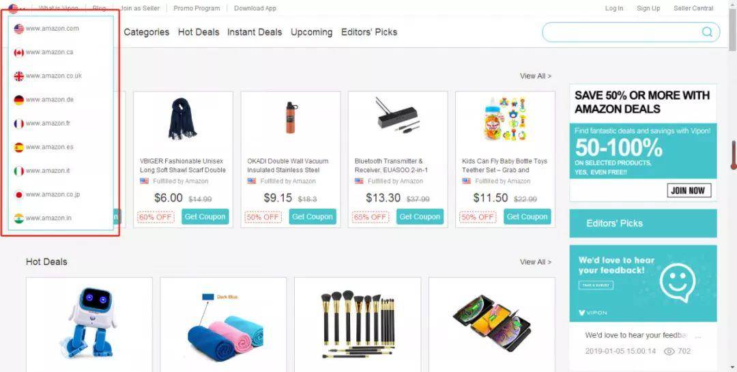The width and height of the screenshot is (737, 372).
Task: Open the Categories menu
Action: click(x=146, y=32)
